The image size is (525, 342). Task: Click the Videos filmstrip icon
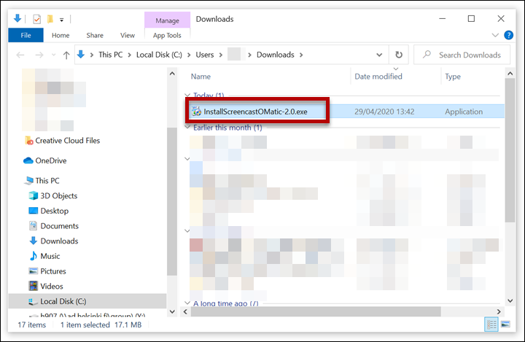click(33, 286)
